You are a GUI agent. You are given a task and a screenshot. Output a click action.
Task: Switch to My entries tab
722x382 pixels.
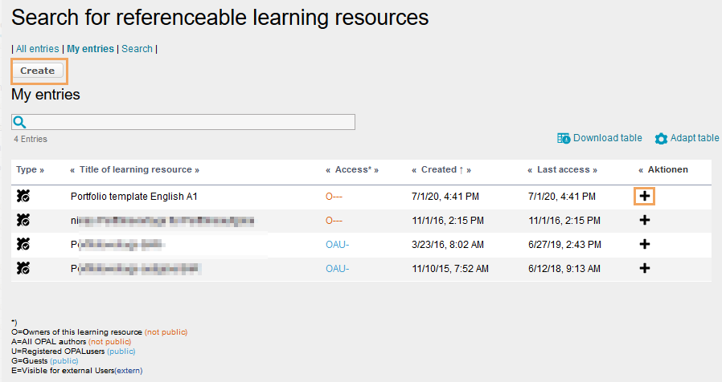coord(90,49)
